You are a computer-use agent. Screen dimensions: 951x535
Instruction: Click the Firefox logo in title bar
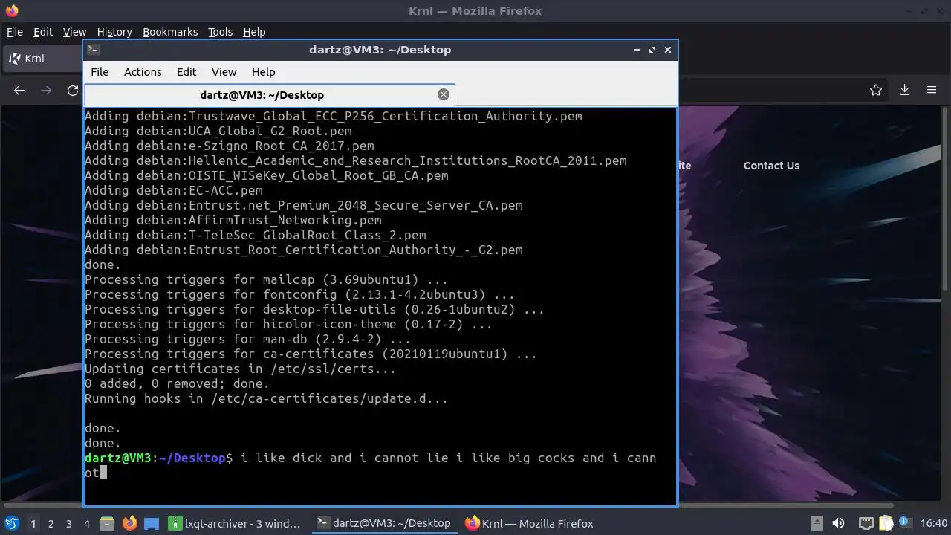[12, 11]
